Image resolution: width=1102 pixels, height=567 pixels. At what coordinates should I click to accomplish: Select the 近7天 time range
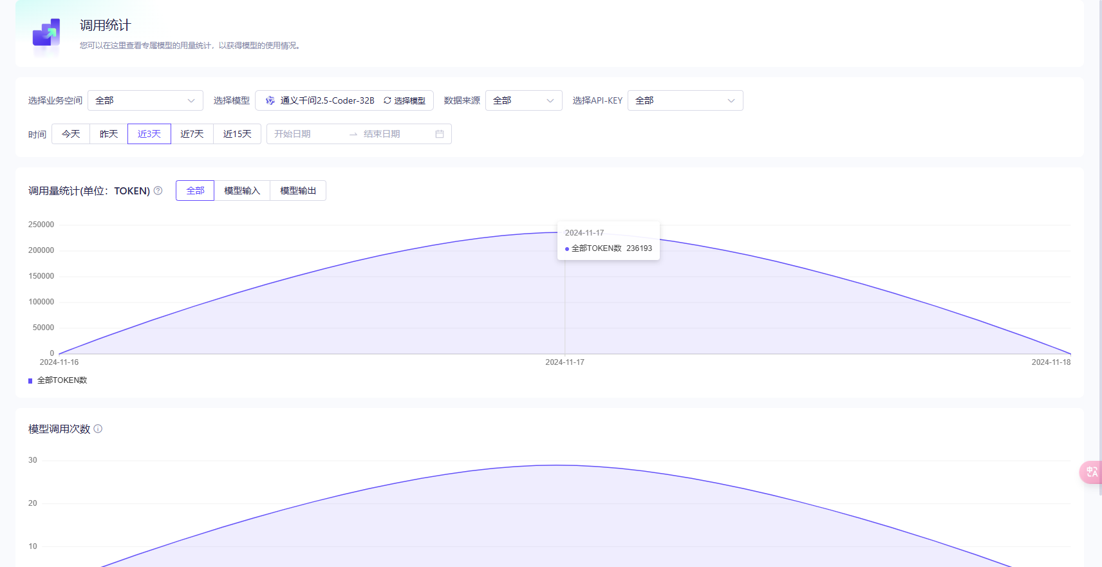192,134
